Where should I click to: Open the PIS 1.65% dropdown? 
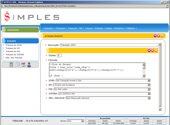(148, 89)
